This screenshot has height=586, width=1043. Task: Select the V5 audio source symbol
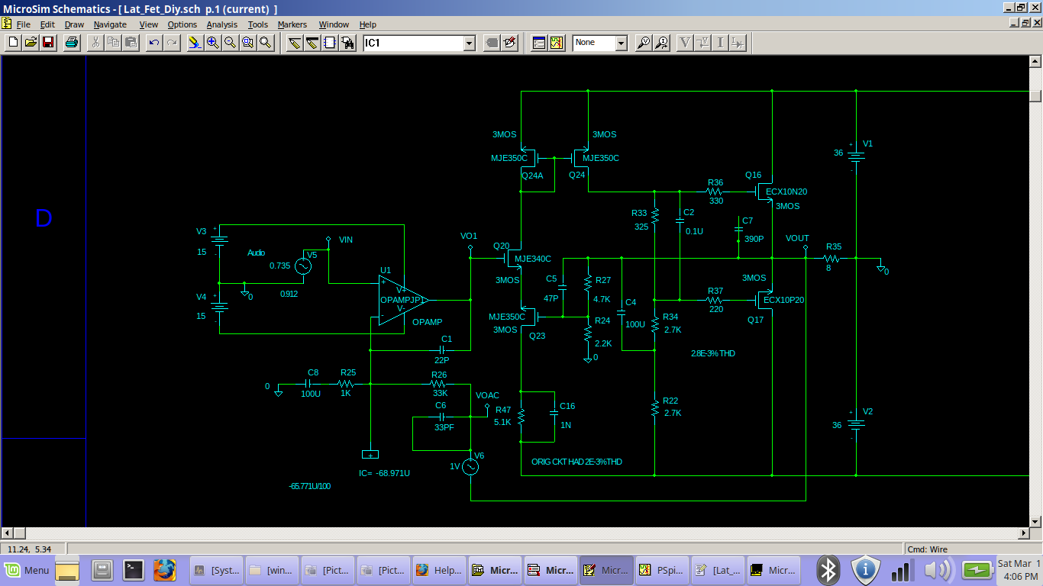point(303,266)
